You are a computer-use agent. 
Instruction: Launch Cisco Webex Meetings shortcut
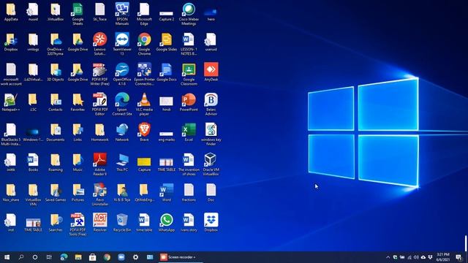click(189, 14)
